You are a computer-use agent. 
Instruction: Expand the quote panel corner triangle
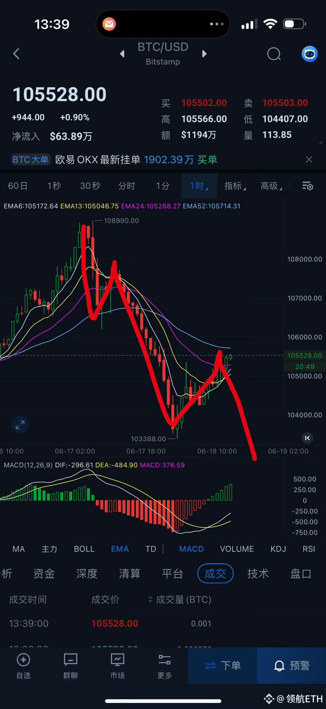(x=321, y=142)
